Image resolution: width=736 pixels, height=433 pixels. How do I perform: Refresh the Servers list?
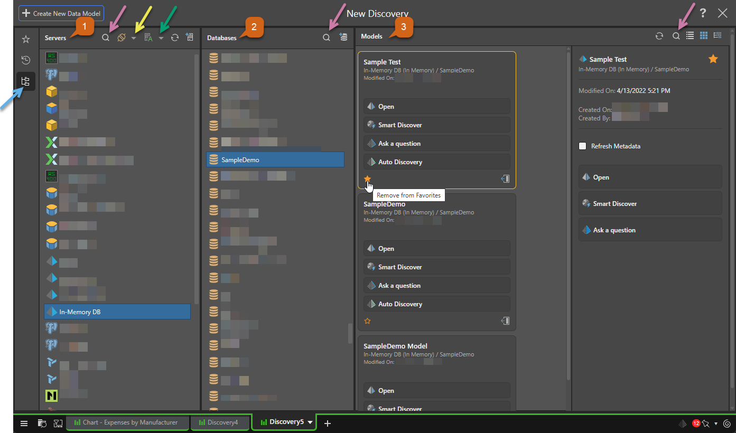pos(175,38)
